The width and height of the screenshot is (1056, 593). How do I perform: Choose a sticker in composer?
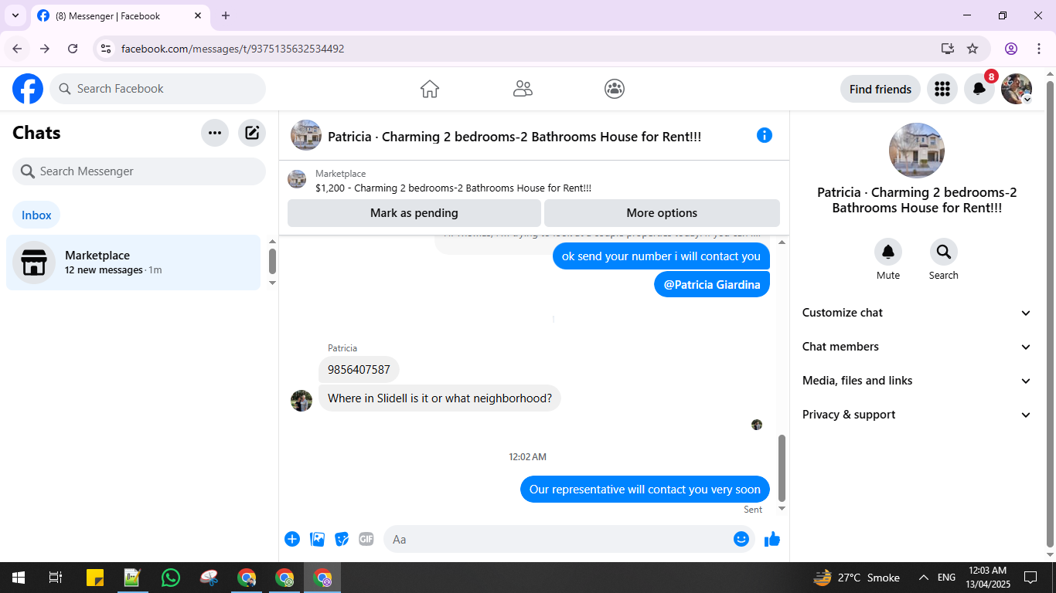click(x=342, y=539)
